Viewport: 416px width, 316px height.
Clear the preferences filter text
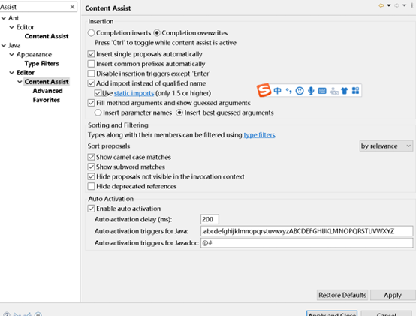[72, 7]
